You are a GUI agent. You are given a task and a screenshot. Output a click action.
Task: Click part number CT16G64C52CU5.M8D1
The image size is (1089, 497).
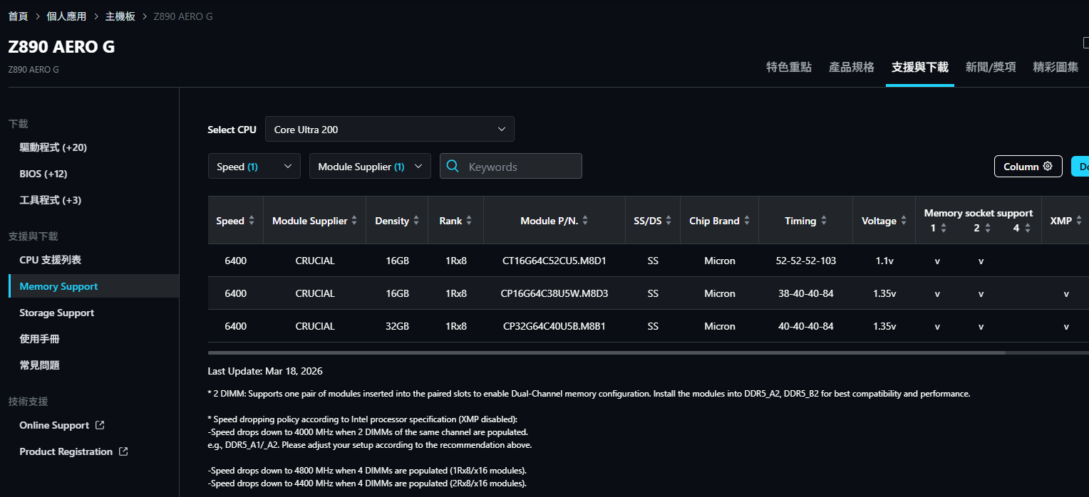click(554, 261)
